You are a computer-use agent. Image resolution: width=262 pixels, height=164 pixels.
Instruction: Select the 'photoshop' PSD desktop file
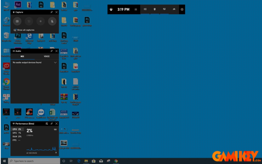point(87,22)
